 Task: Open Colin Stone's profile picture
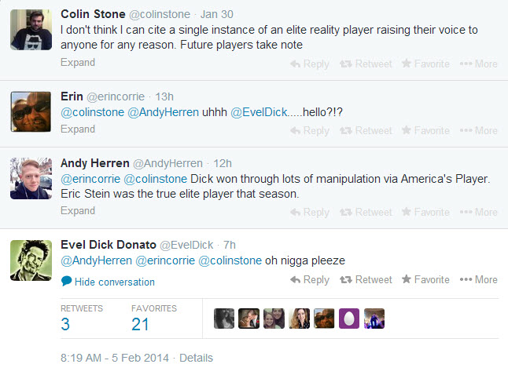(31, 31)
